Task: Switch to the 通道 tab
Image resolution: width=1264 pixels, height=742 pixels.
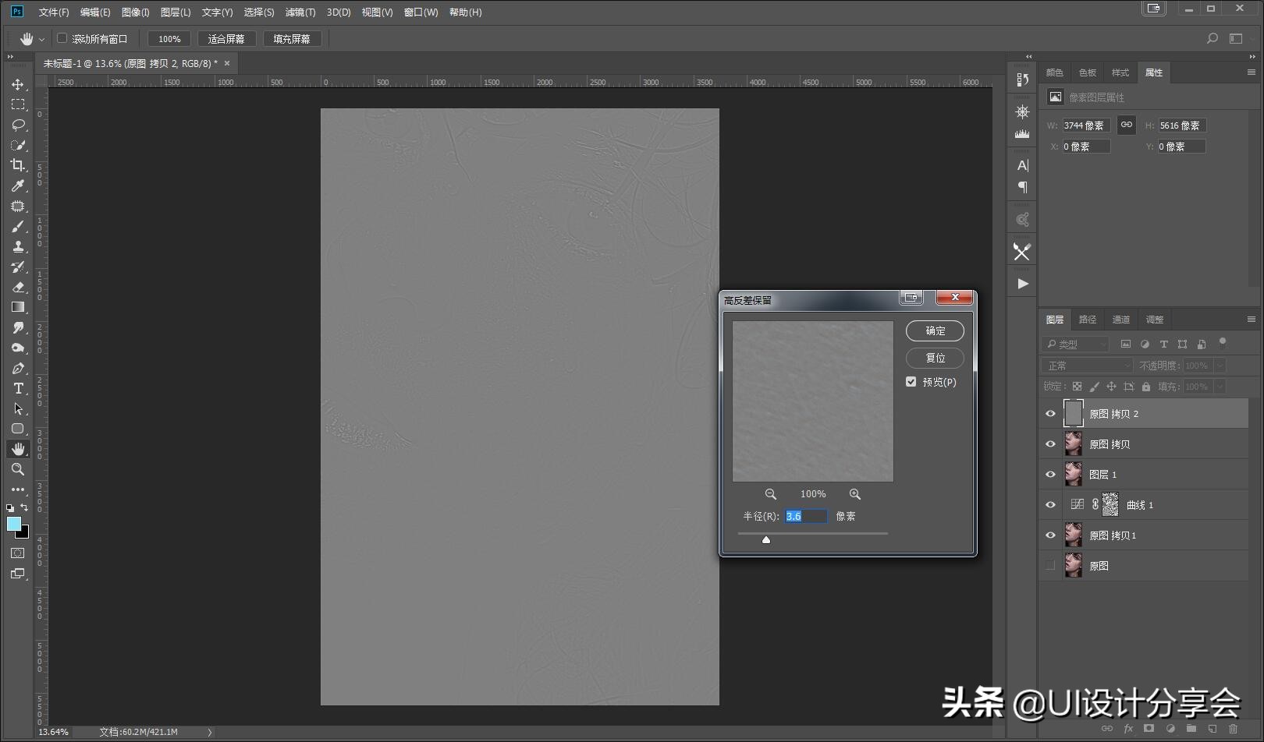Action: click(1120, 320)
